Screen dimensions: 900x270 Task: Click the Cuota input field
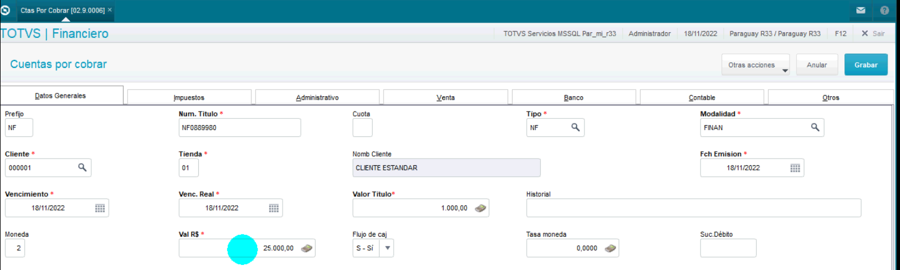pyautogui.click(x=362, y=127)
